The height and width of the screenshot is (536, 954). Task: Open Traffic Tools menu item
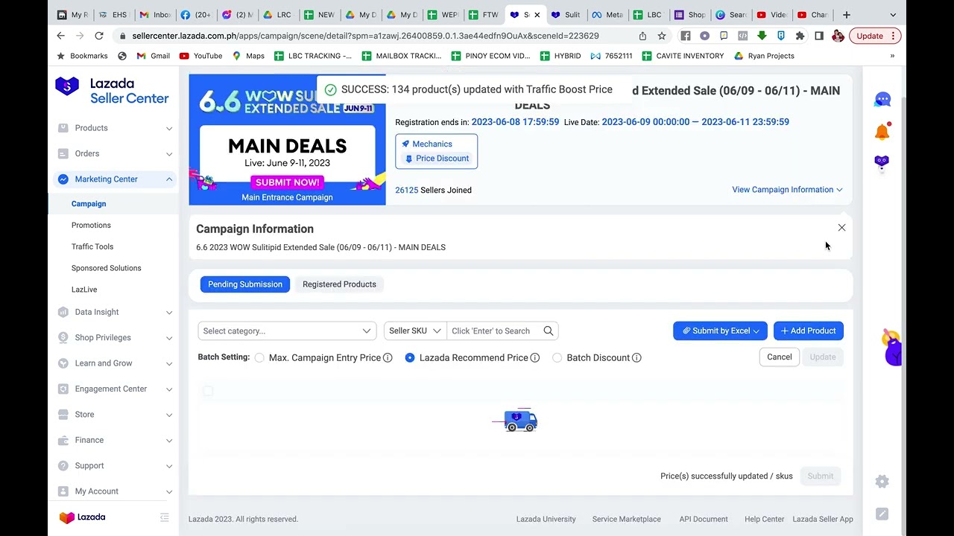point(92,246)
